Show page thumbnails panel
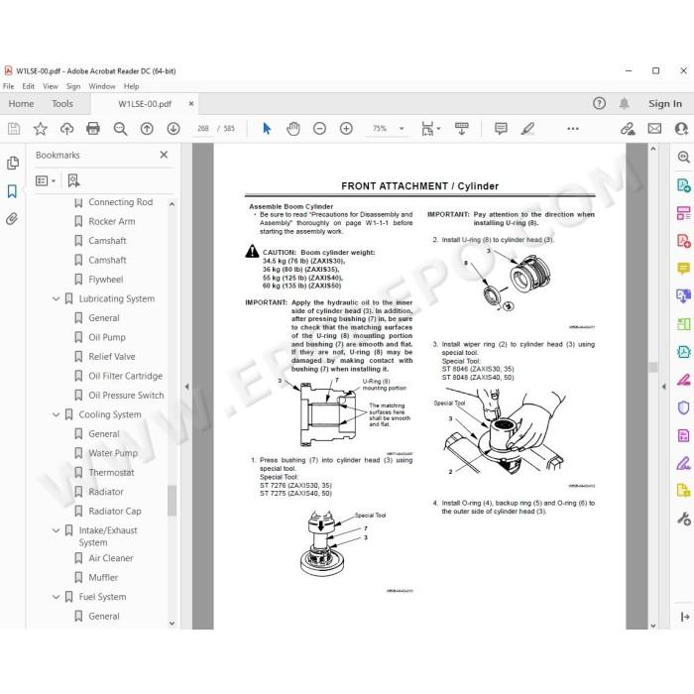Image resolution: width=694 pixels, height=694 pixels. [x=13, y=164]
